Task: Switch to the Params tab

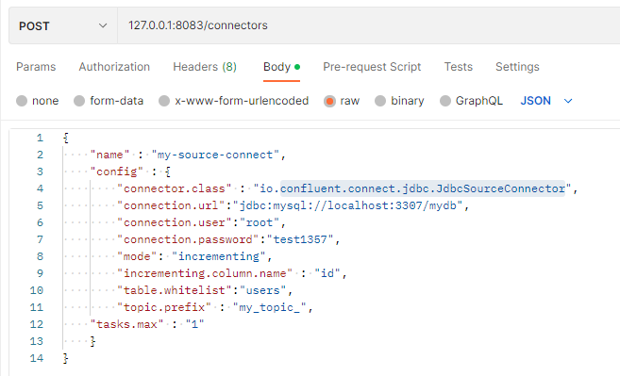Action: point(36,67)
